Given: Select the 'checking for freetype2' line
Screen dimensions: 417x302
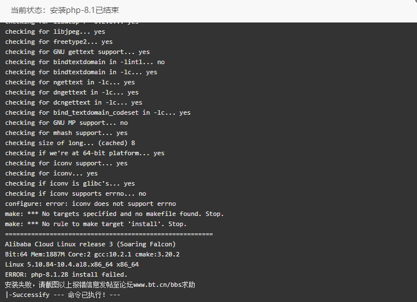Looking at the screenshot, I should coord(59,42).
